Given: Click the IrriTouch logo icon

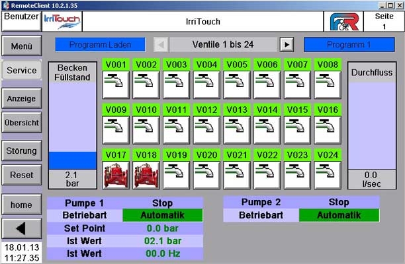Looking at the screenshot, I should point(62,20).
